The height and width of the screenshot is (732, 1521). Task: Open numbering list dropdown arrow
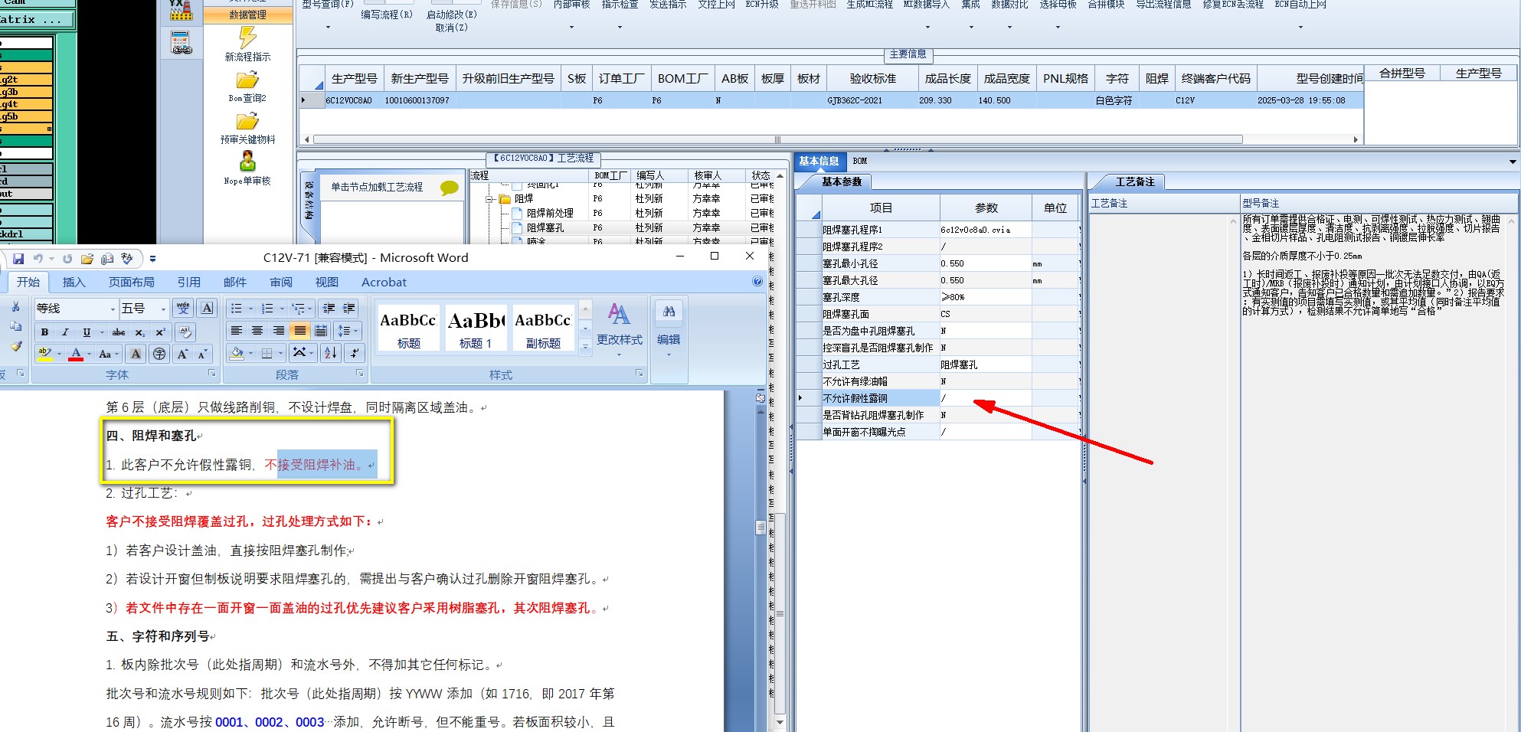(282, 309)
